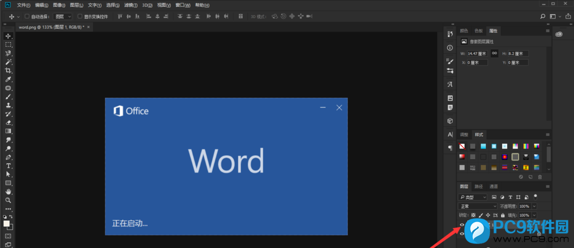Close the word.png document tab
574x248 pixels.
tap(89, 27)
